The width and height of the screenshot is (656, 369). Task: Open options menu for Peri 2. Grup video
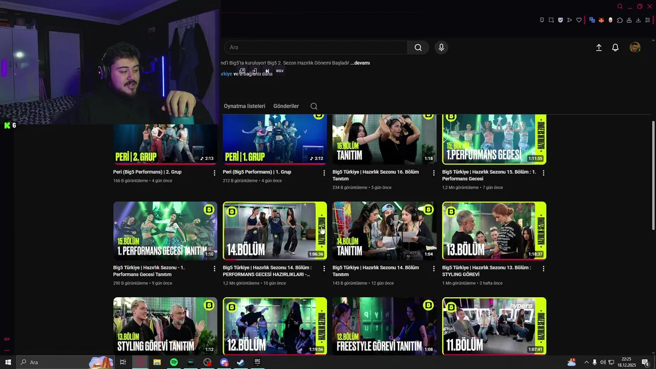tap(214, 173)
